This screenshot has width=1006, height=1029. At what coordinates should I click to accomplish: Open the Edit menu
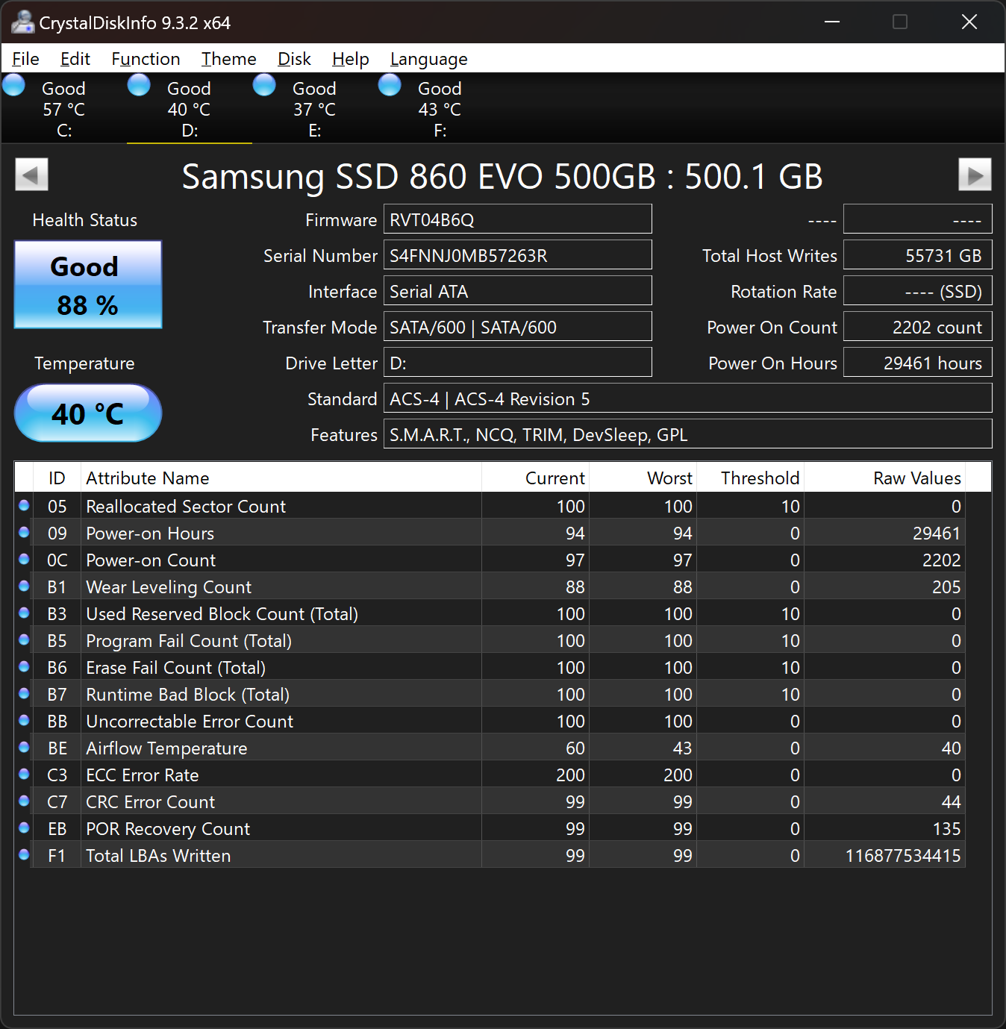[x=75, y=59]
